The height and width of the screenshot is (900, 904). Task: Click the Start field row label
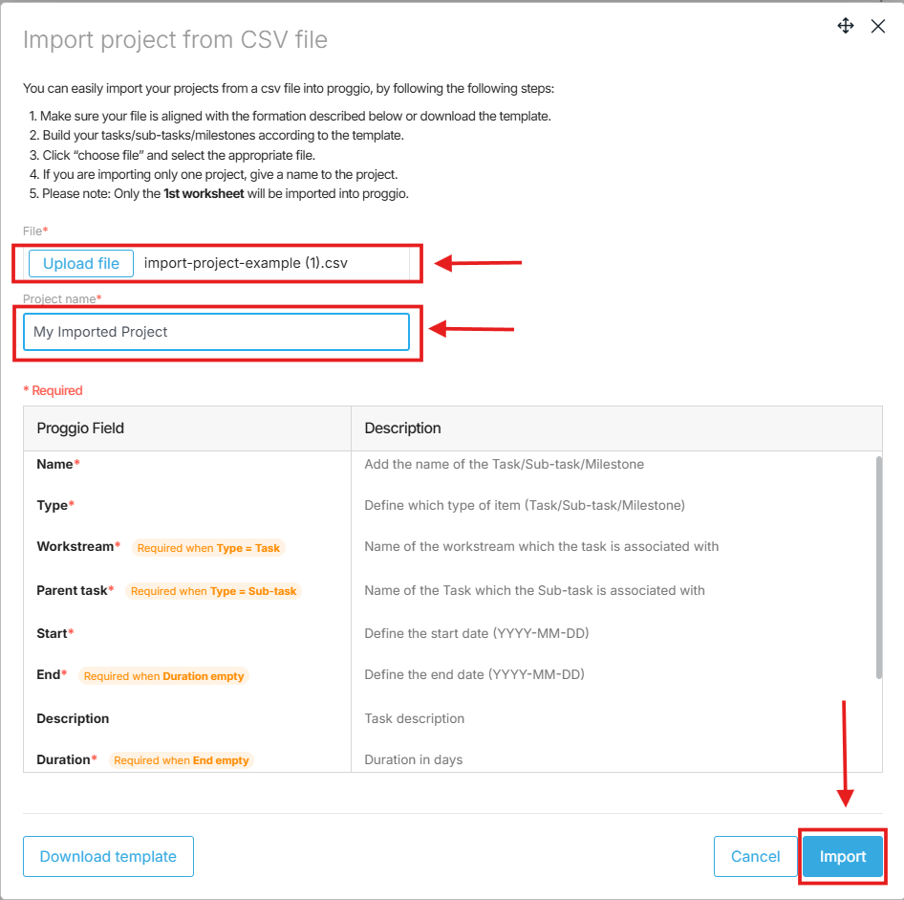(x=55, y=633)
